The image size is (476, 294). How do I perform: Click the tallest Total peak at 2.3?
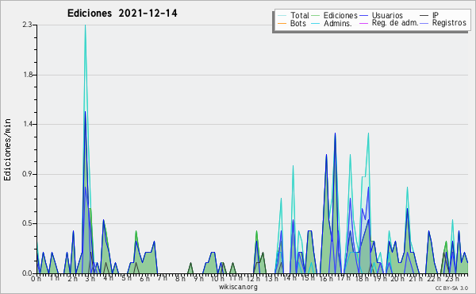click(x=86, y=25)
